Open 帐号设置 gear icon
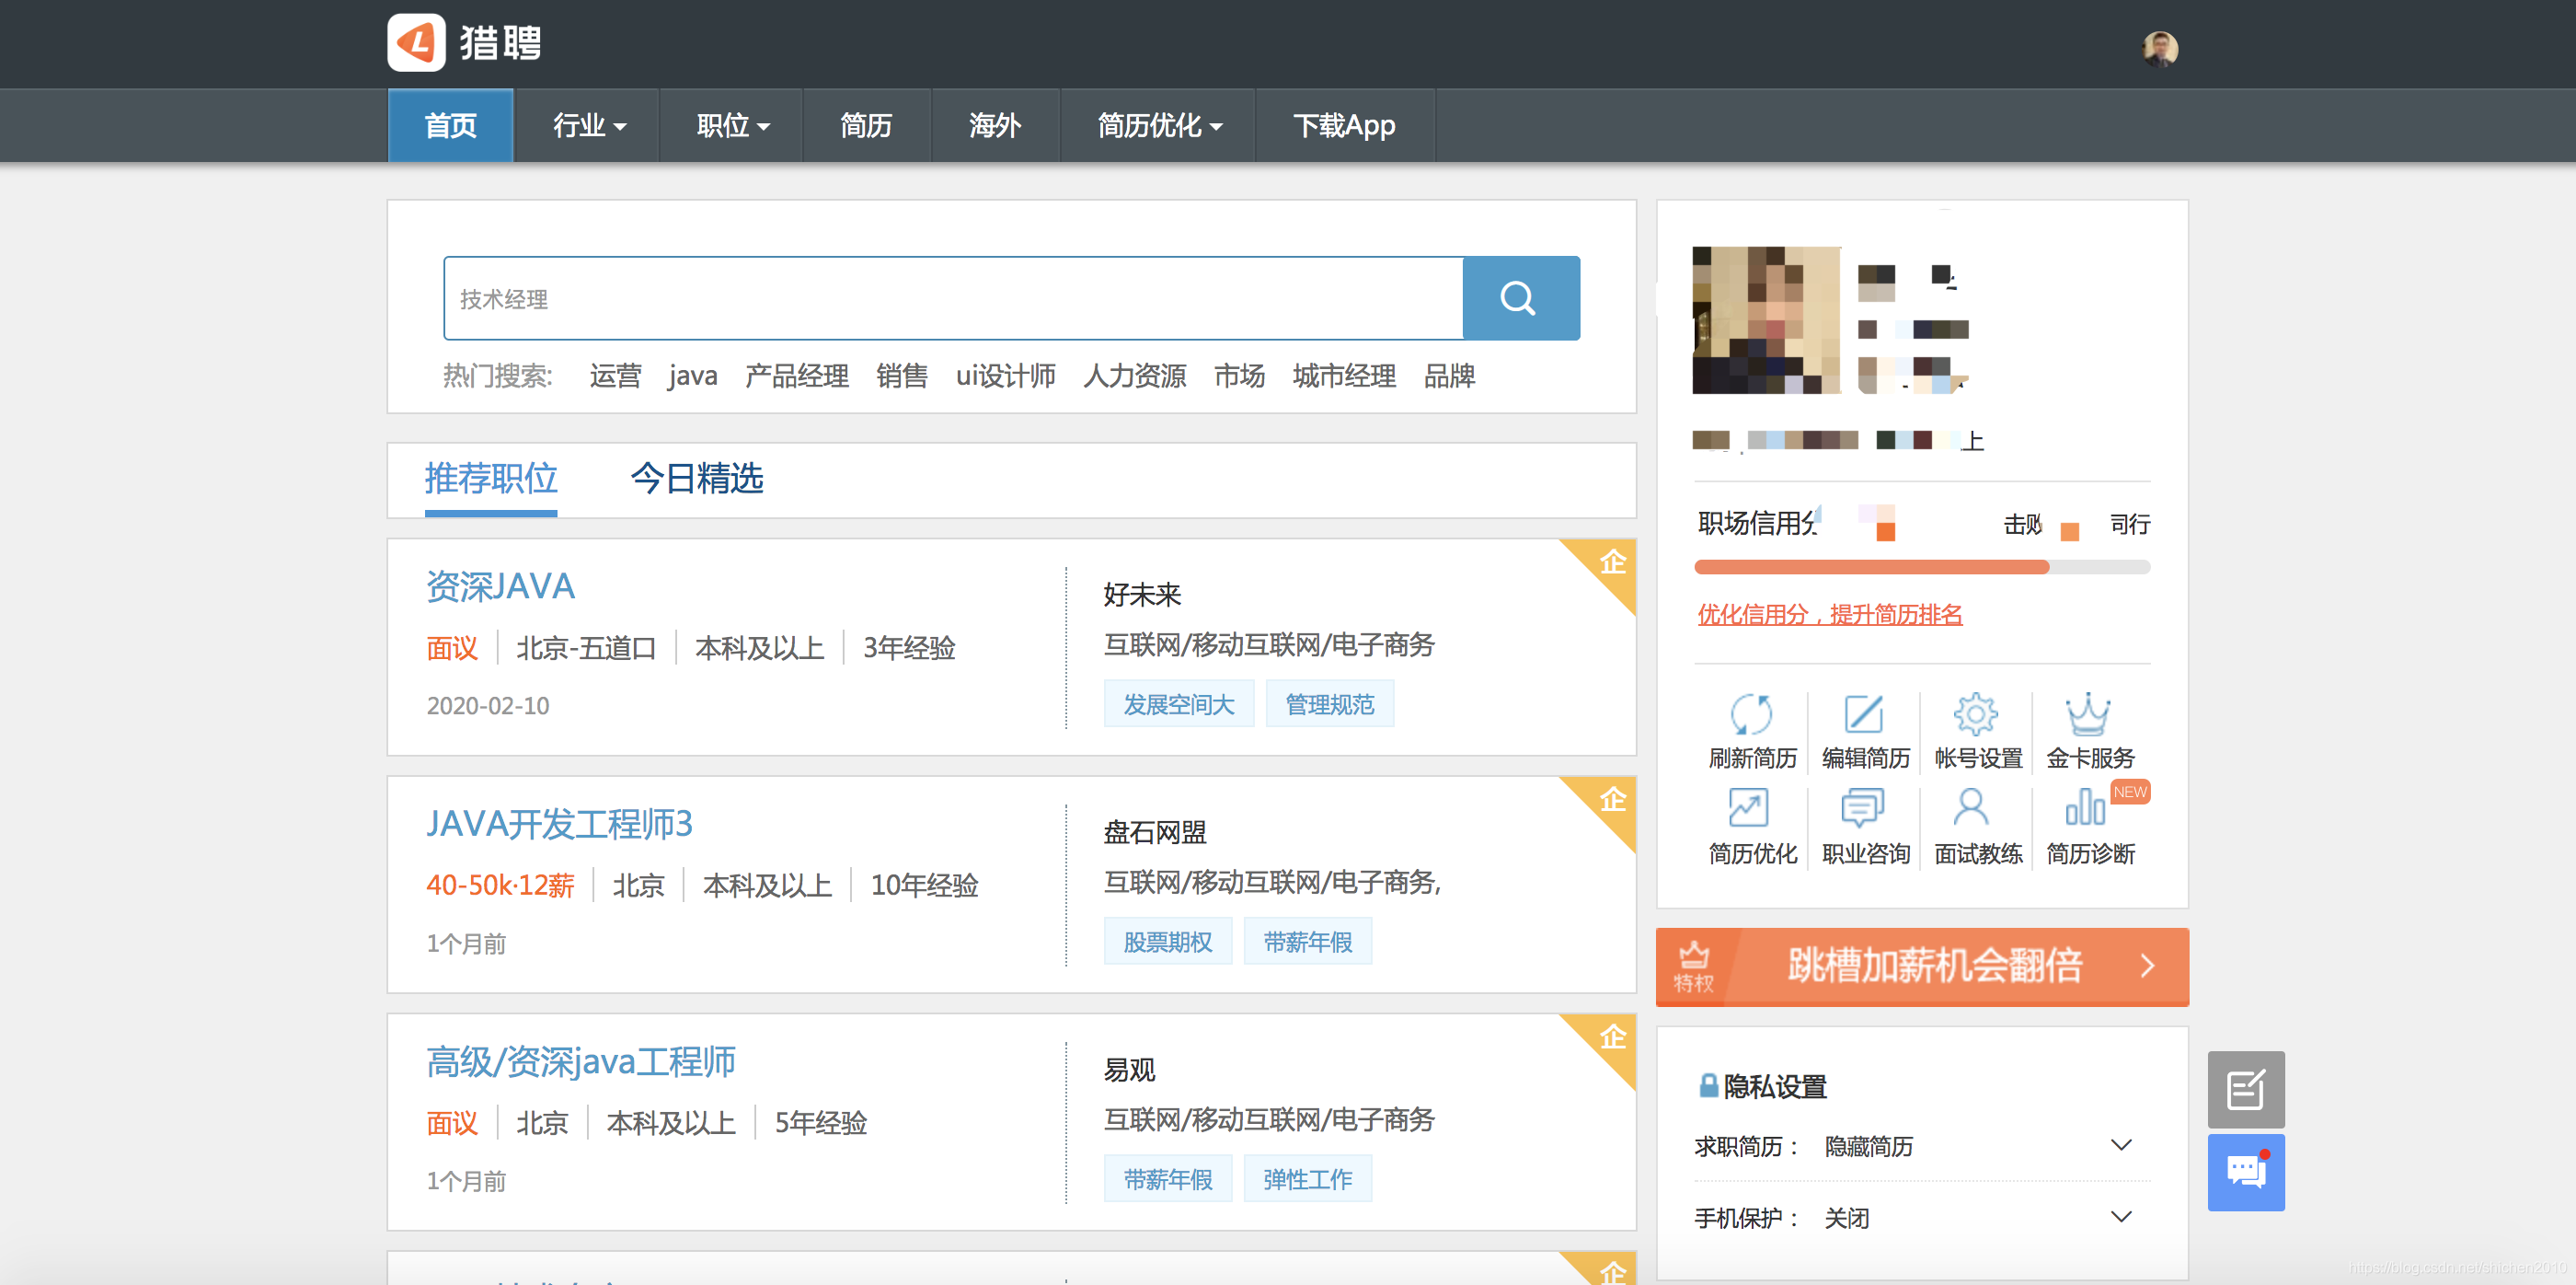 [1976, 714]
